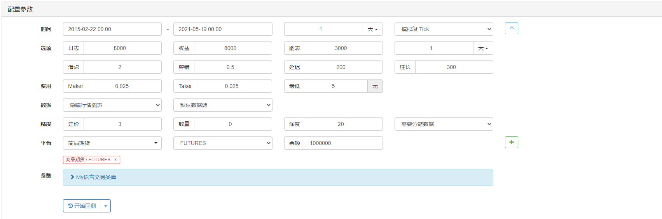Image resolution: width=662 pixels, height=219 pixels.
Task: Open the 天 unit dropdown in options row
Action: coord(483,48)
